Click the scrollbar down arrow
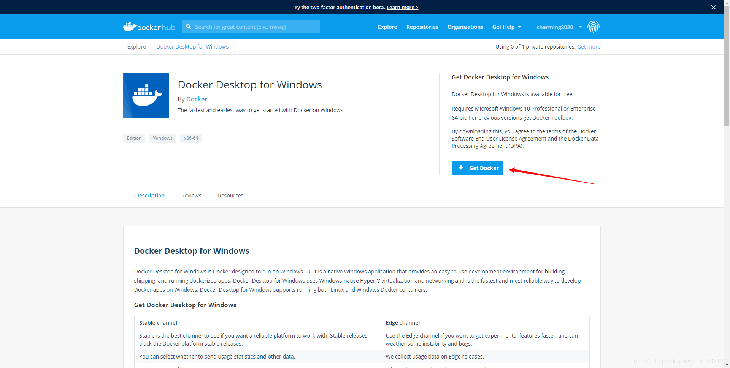The height and width of the screenshot is (368, 730). 727,365
